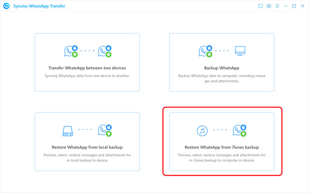Click computer monitor icon in Backup card
This screenshot has height=193, width=309.
click(x=240, y=51)
